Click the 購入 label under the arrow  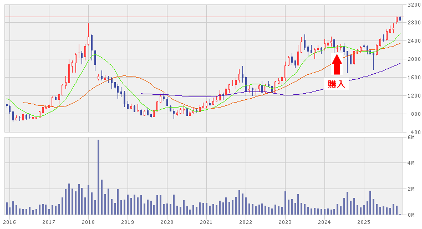point(336,84)
